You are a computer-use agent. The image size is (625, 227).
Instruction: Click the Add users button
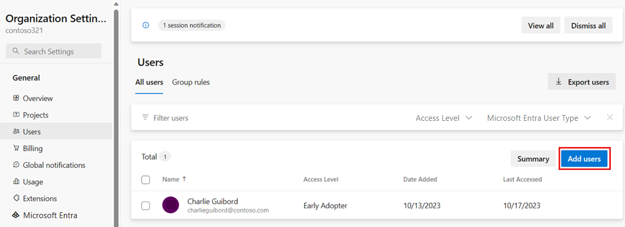click(584, 159)
